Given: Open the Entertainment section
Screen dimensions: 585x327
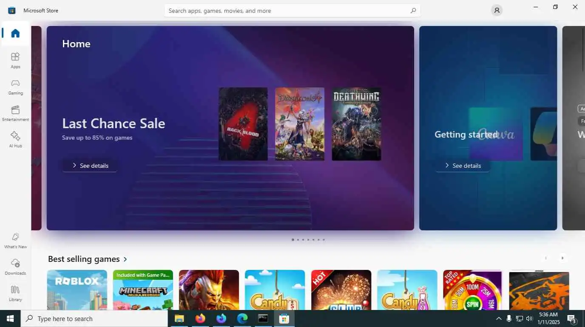Looking at the screenshot, I should 15,113.
